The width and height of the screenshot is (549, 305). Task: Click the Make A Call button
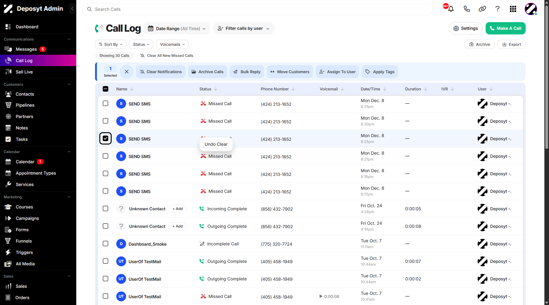click(506, 28)
